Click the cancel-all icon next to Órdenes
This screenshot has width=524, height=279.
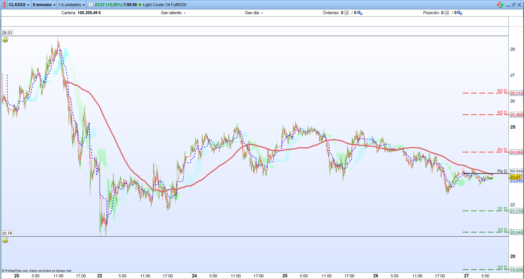click(347, 13)
